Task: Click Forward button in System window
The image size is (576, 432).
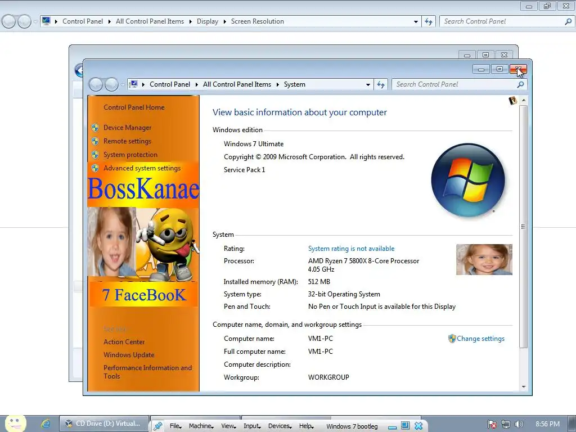Action: (x=112, y=84)
